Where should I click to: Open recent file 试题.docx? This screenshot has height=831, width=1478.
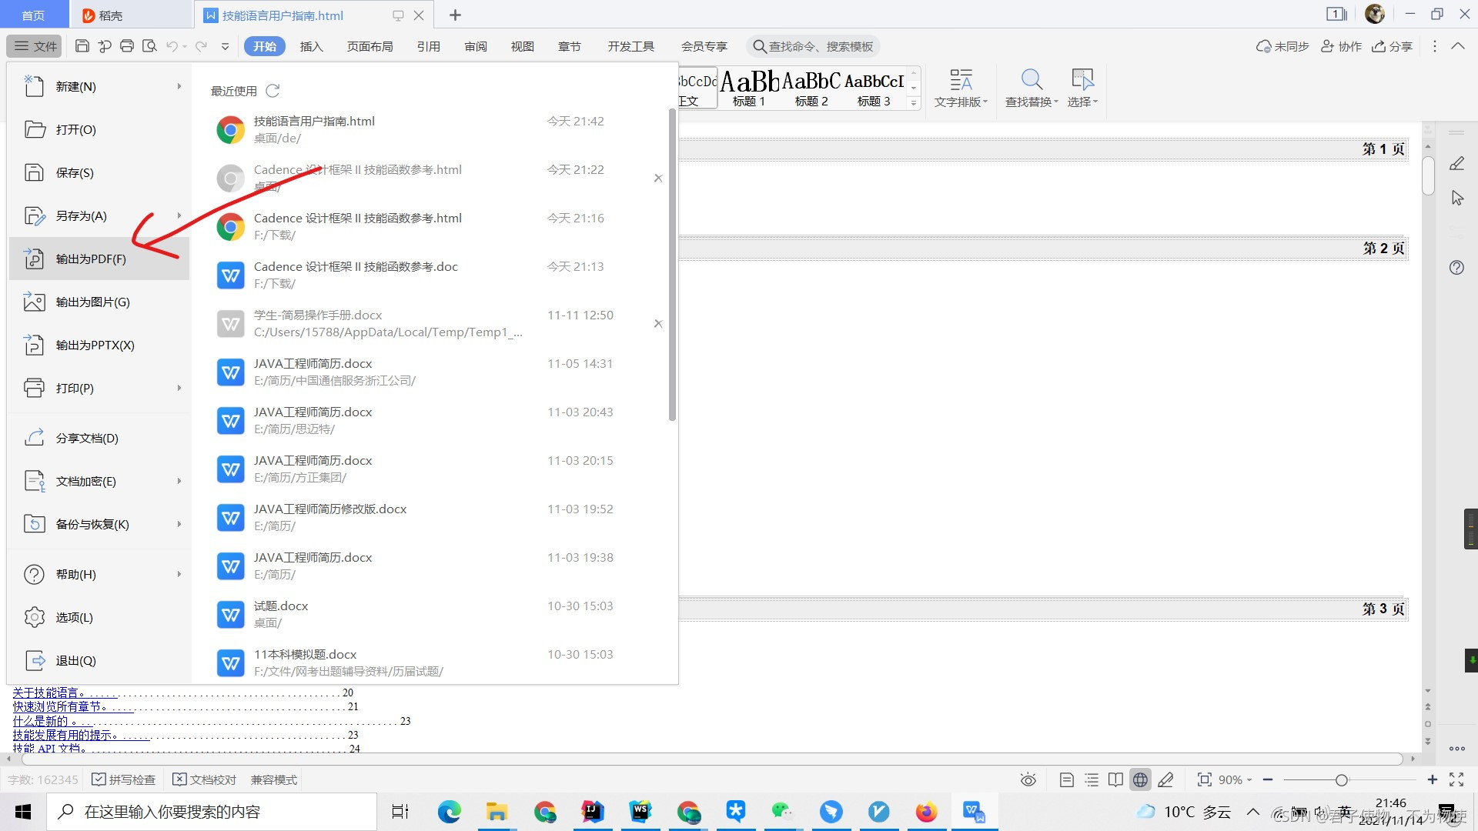click(281, 606)
